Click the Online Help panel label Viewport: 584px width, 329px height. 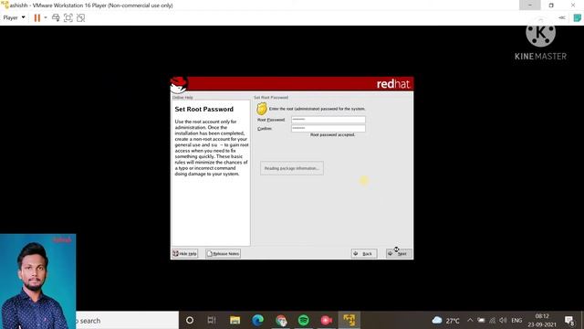(x=182, y=98)
